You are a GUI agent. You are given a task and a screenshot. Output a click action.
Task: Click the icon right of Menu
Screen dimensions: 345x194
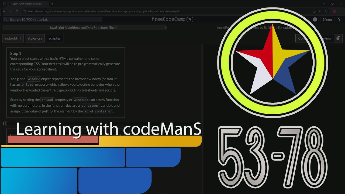pos(339,19)
